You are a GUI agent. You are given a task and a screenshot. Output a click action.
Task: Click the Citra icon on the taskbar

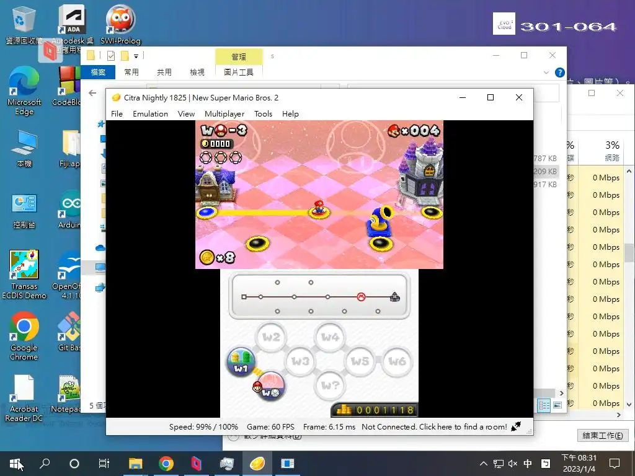[257, 463]
